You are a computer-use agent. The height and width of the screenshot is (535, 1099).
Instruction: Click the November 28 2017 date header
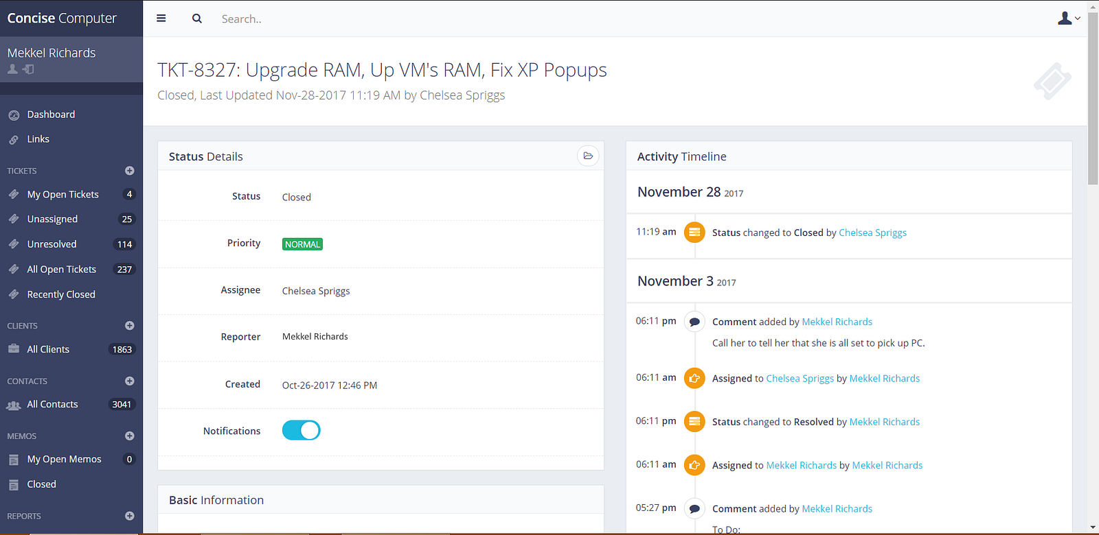[x=690, y=192]
